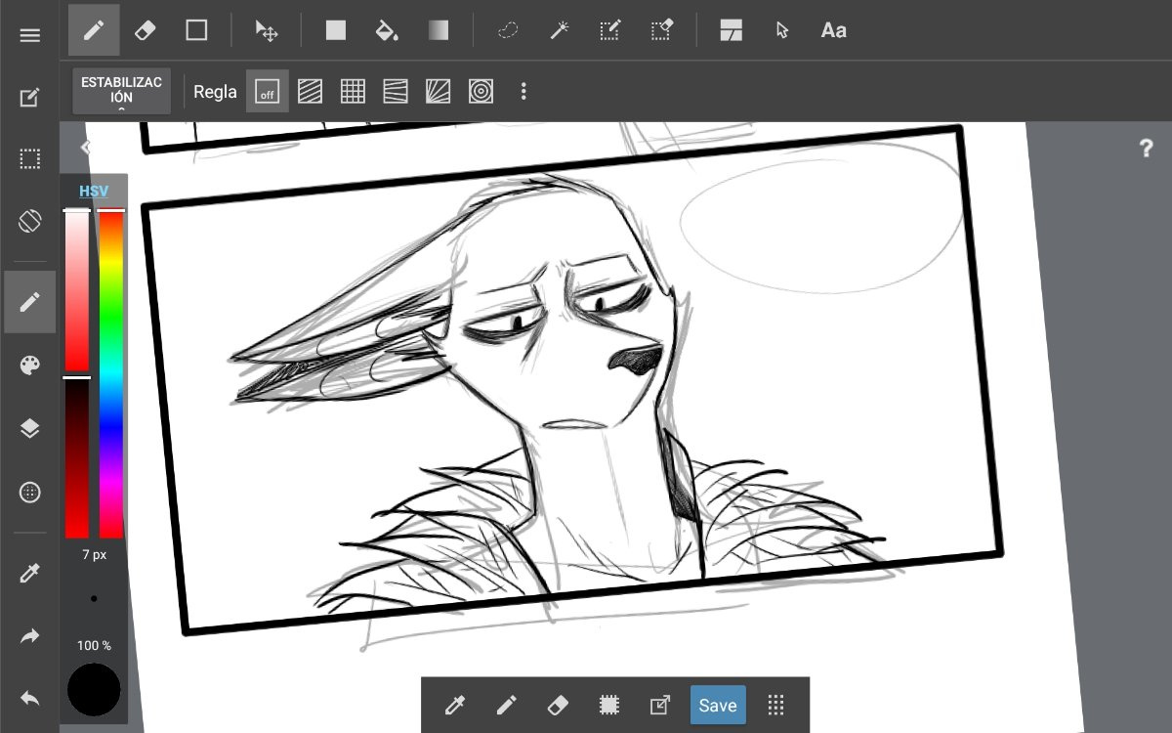Redo the last action

pyautogui.click(x=29, y=636)
